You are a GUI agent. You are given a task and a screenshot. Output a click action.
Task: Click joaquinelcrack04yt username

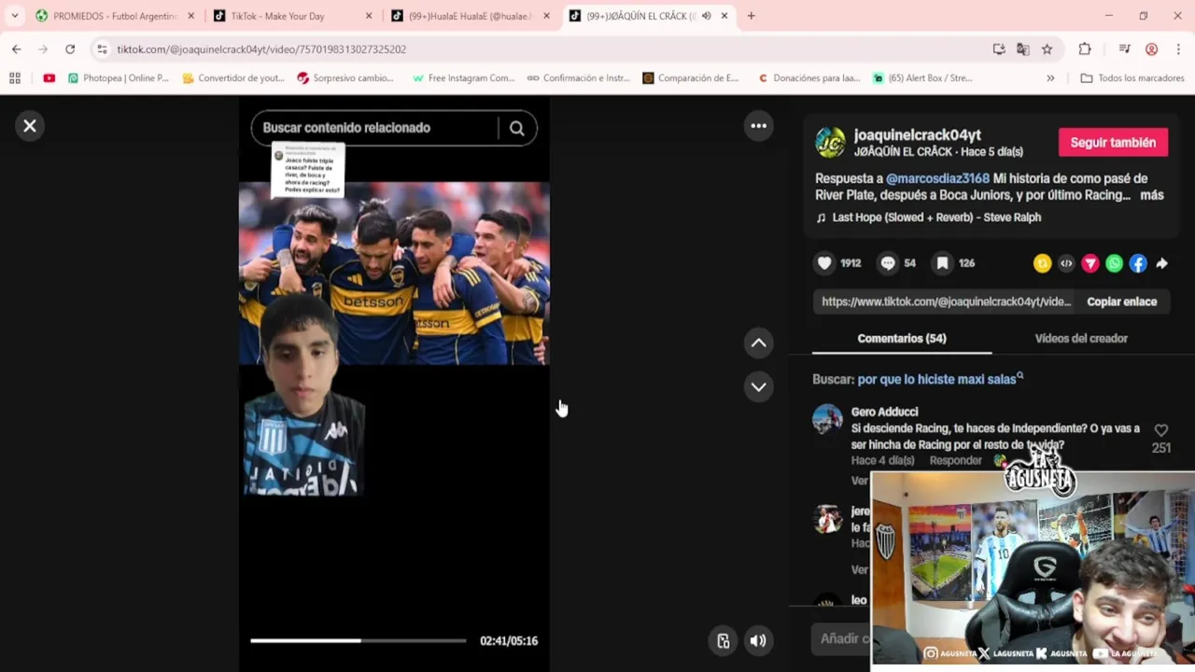point(917,135)
